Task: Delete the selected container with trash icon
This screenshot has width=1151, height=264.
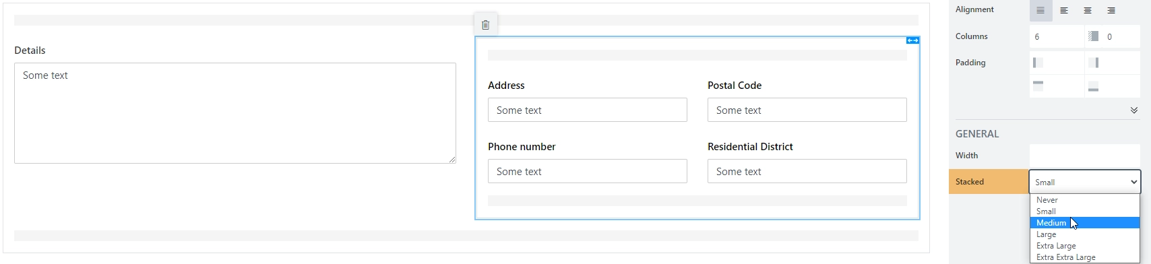Action: click(x=485, y=25)
